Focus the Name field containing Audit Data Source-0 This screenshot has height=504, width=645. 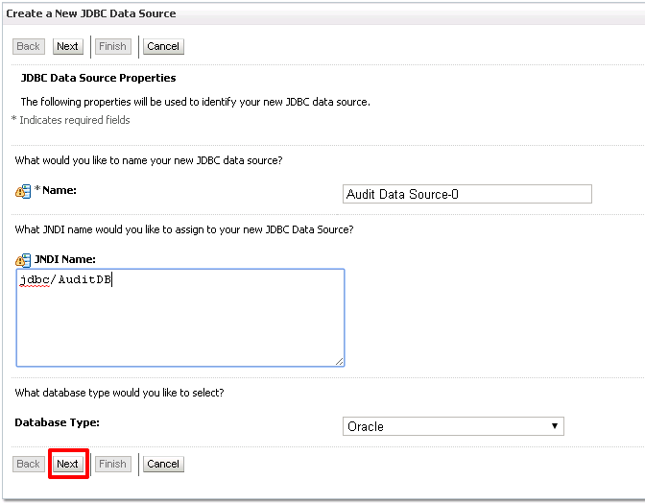pos(466,194)
